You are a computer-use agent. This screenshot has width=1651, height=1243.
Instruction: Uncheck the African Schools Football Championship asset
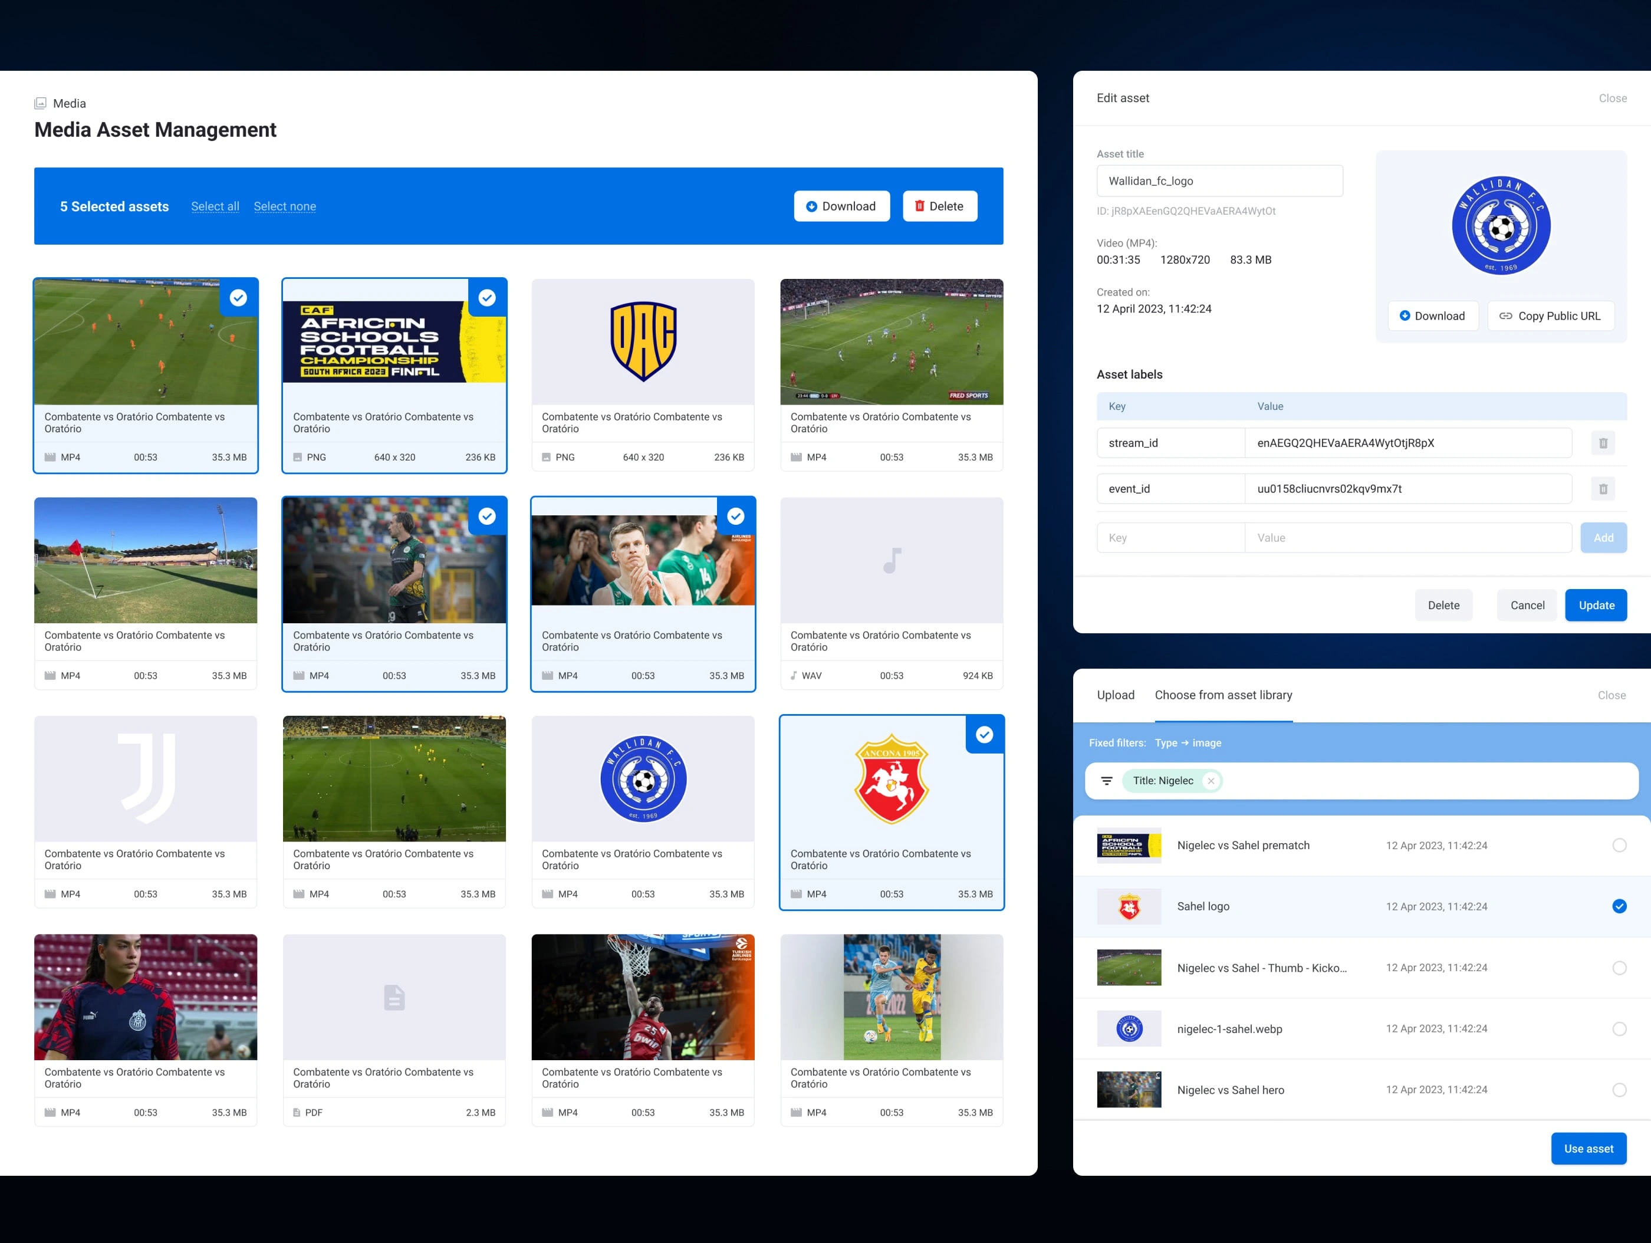486,298
